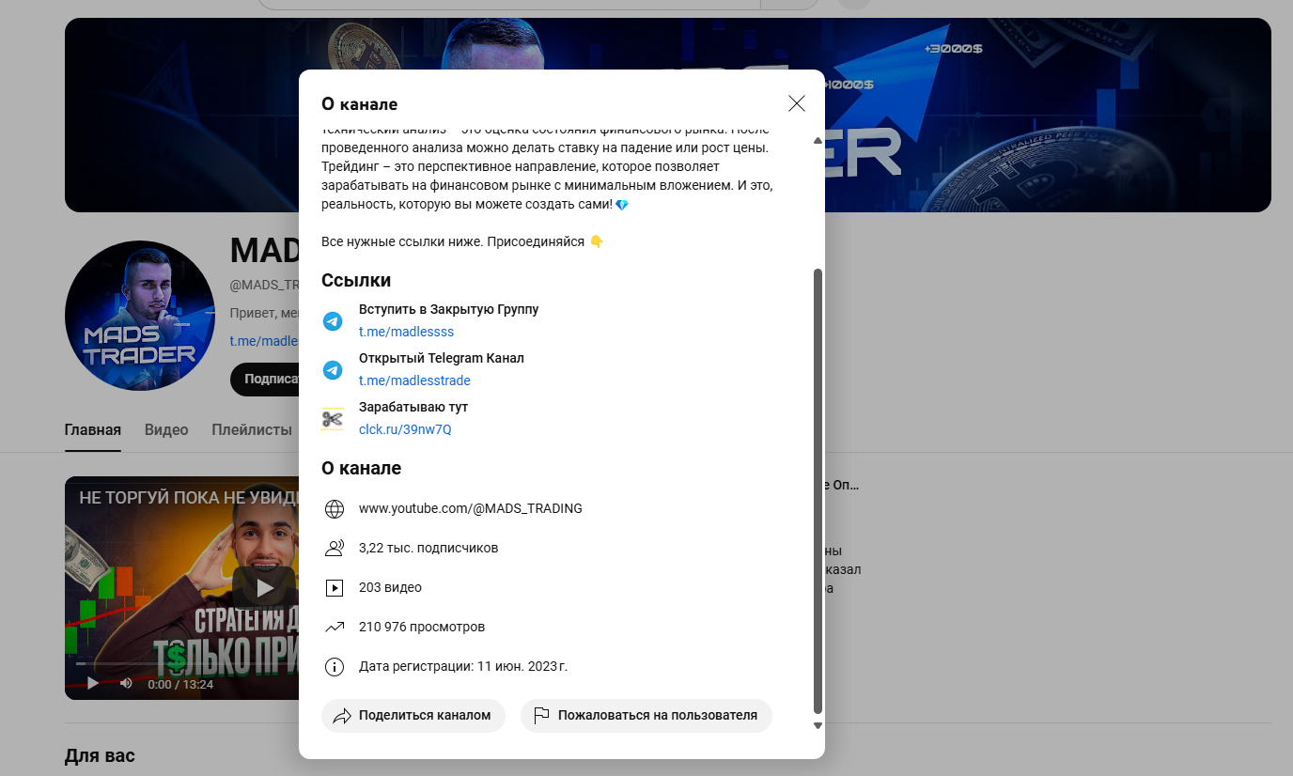Screen dimensions: 1293x776
Task: Click Поделиться каналом button
Action: 413,715
